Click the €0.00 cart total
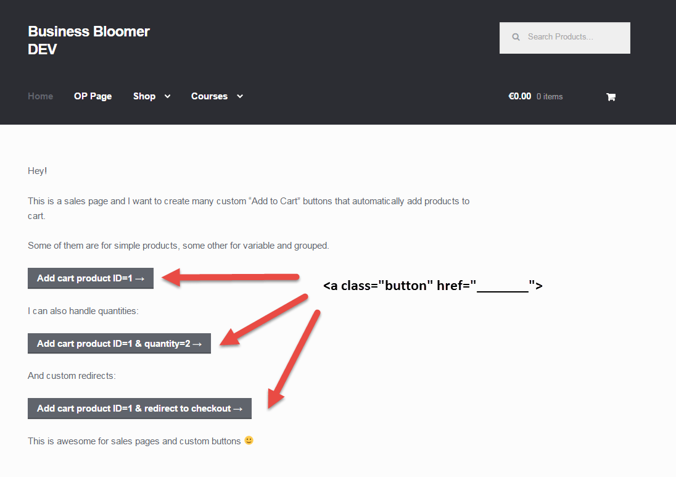Image resolution: width=676 pixels, height=477 pixels. pos(519,96)
